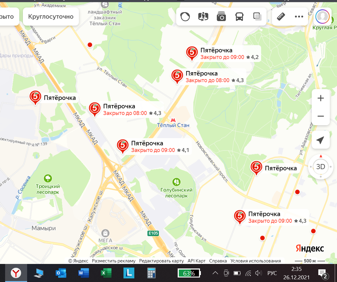The height and width of the screenshot is (282, 337).
Task: Zoom out with minus button
Action: tap(321, 116)
